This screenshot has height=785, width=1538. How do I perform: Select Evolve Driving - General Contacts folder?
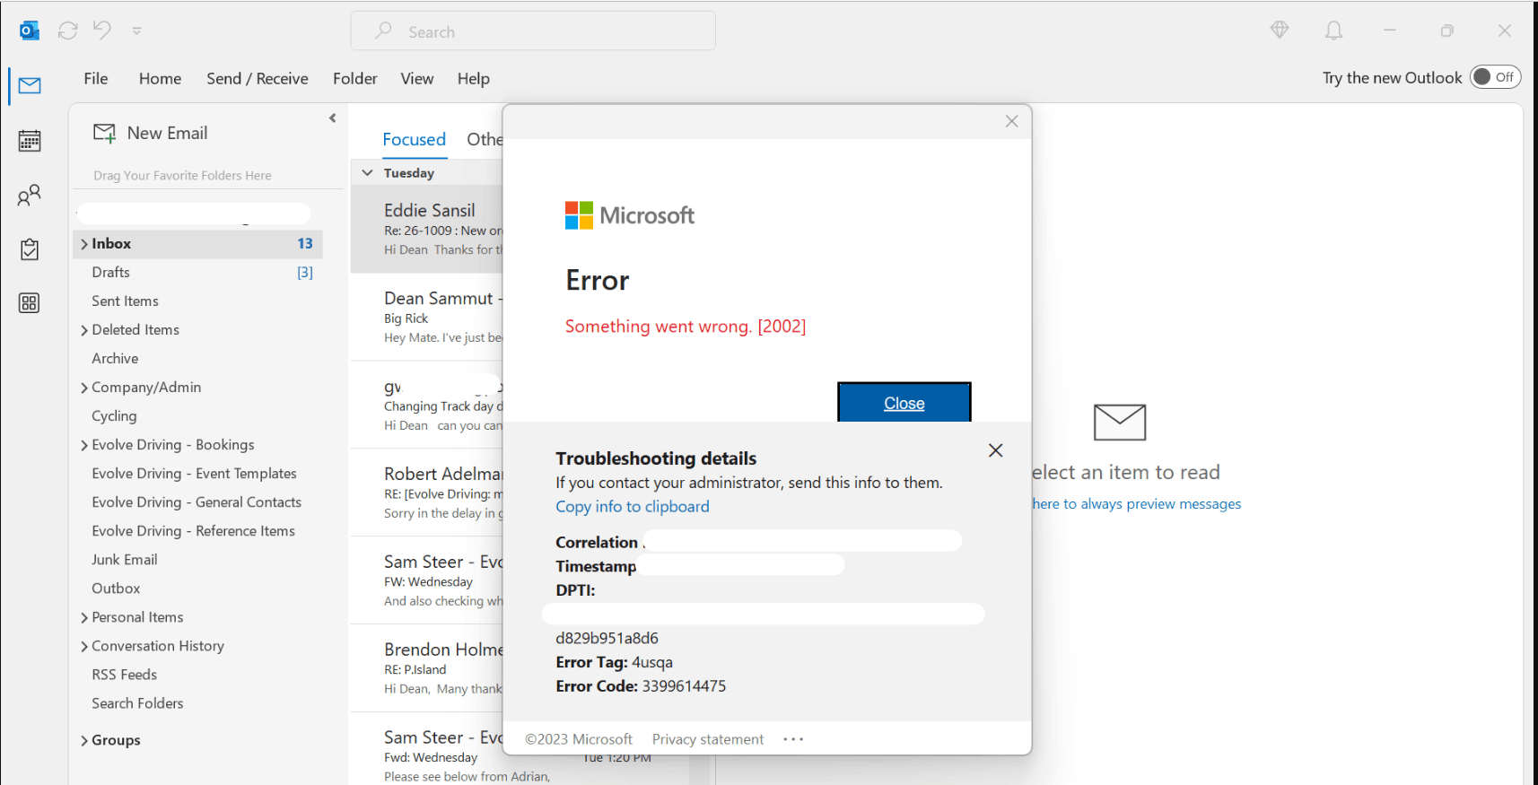197,502
